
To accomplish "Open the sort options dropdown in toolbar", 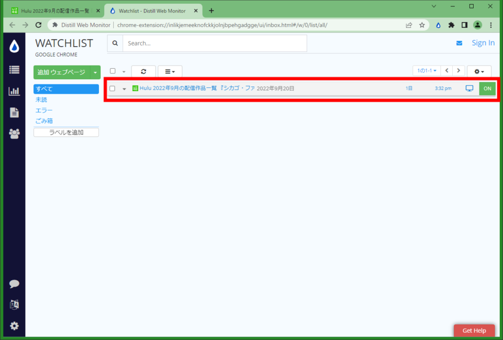I will pyautogui.click(x=170, y=71).
